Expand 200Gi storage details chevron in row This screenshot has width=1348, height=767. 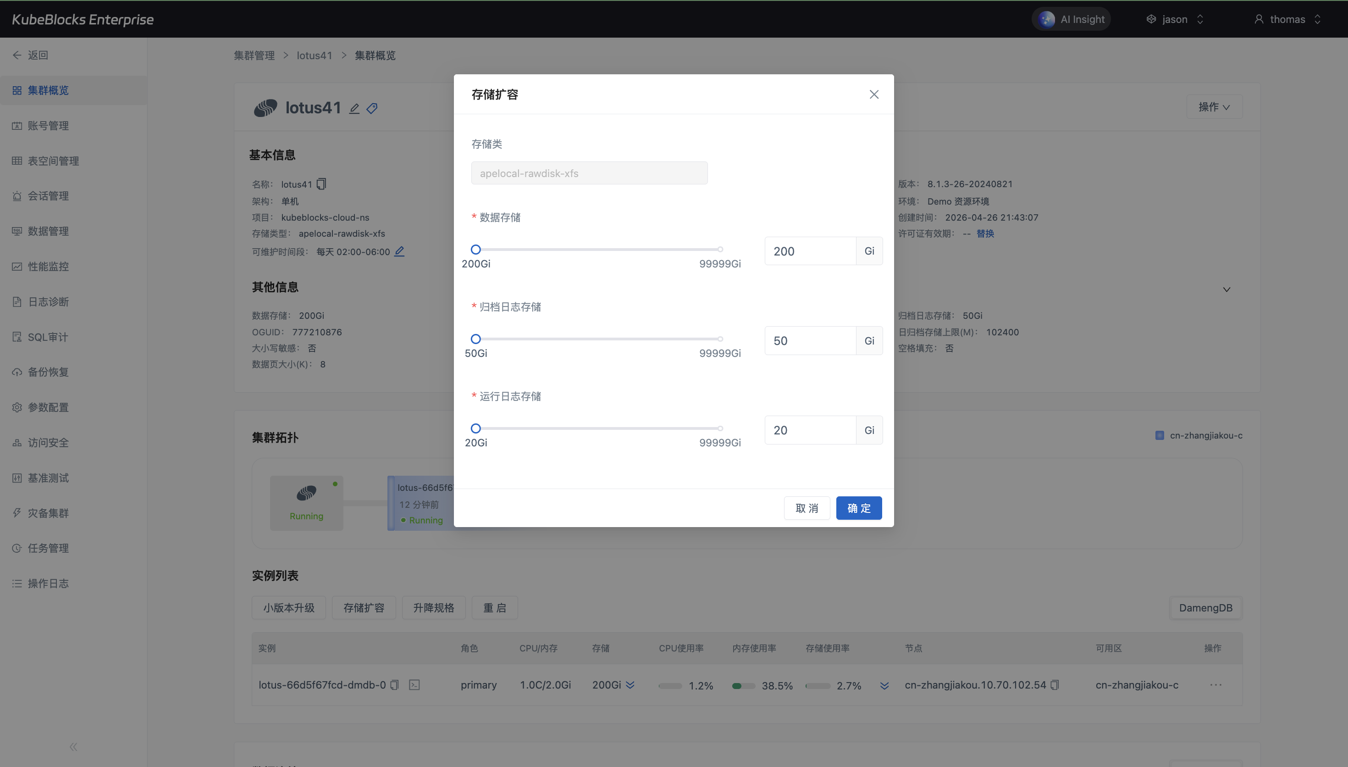coord(630,685)
